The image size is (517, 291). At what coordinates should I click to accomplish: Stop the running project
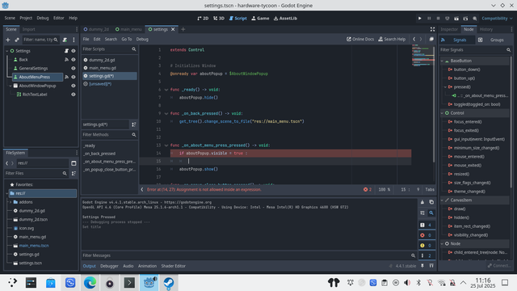pos(438,19)
